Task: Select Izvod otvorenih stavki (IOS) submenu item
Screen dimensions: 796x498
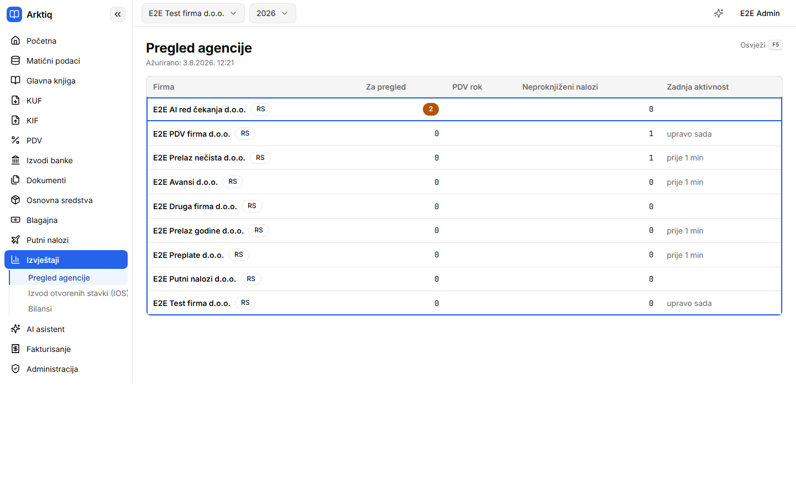Action: (x=77, y=293)
